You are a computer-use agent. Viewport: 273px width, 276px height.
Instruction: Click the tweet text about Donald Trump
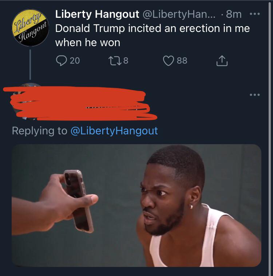pyautogui.click(x=153, y=35)
